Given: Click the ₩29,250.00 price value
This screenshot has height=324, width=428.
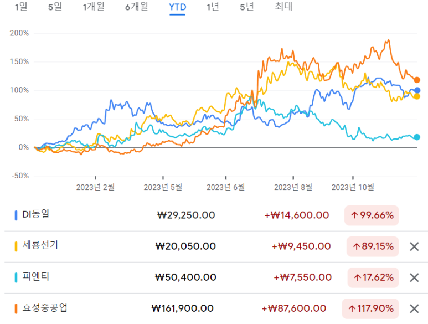Looking at the screenshot, I should [186, 215].
